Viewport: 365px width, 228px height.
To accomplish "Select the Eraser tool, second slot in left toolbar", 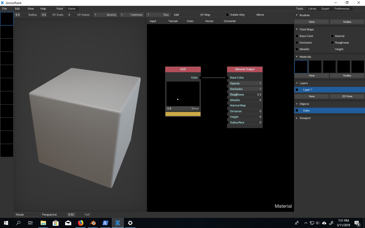I will pos(7,32).
